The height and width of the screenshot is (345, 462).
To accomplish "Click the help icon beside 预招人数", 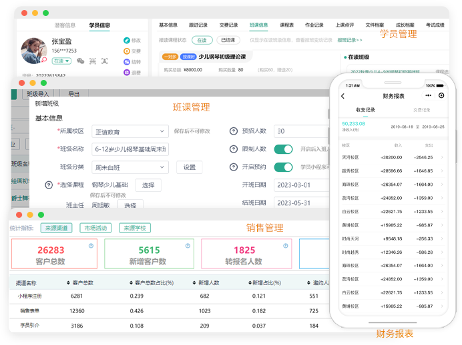I will (x=234, y=131).
